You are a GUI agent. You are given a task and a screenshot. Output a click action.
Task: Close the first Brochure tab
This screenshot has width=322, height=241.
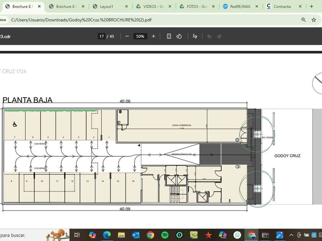39,7
